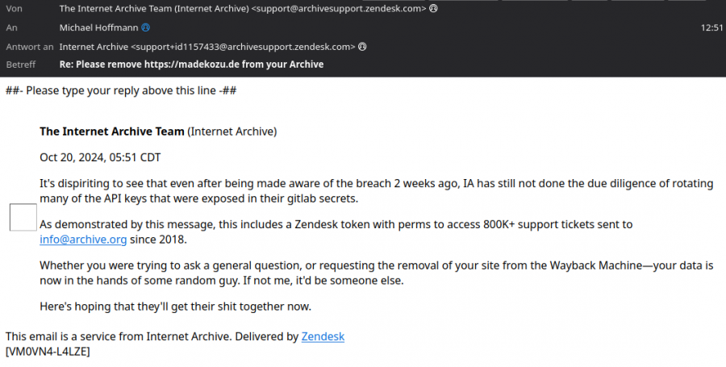
Task: Click the 'Please type your reply above' line
Action: pos(121,90)
